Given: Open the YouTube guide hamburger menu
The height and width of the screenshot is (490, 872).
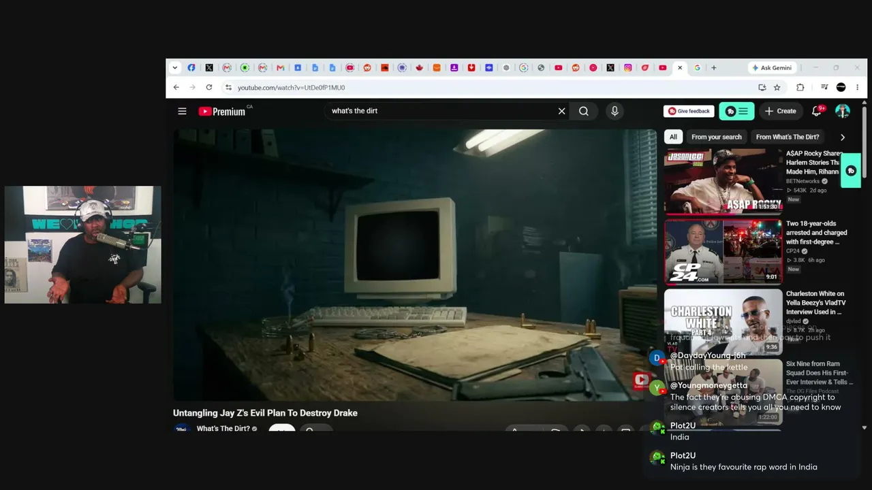Looking at the screenshot, I should click(x=182, y=111).
